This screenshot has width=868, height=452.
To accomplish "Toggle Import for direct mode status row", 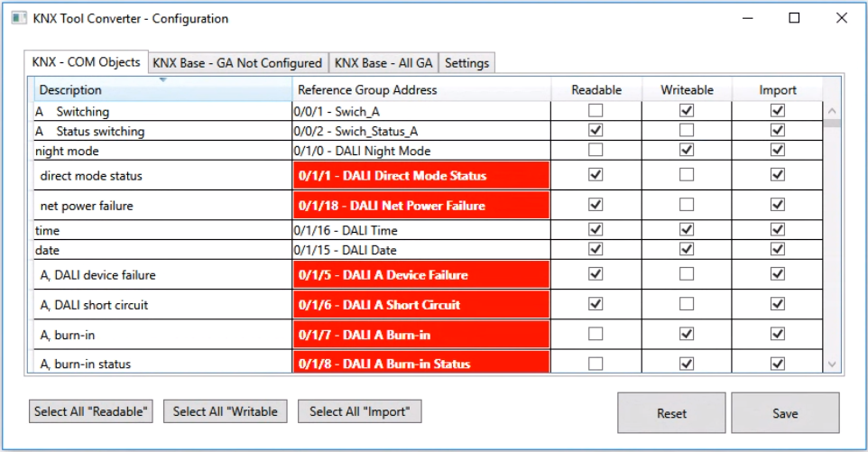I will point(777,176).
